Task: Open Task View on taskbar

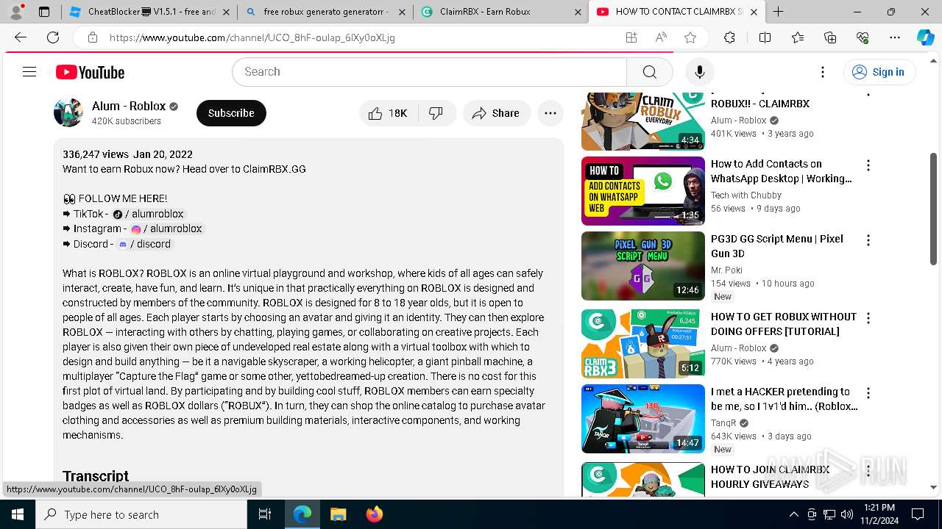Action: (265, 514)
